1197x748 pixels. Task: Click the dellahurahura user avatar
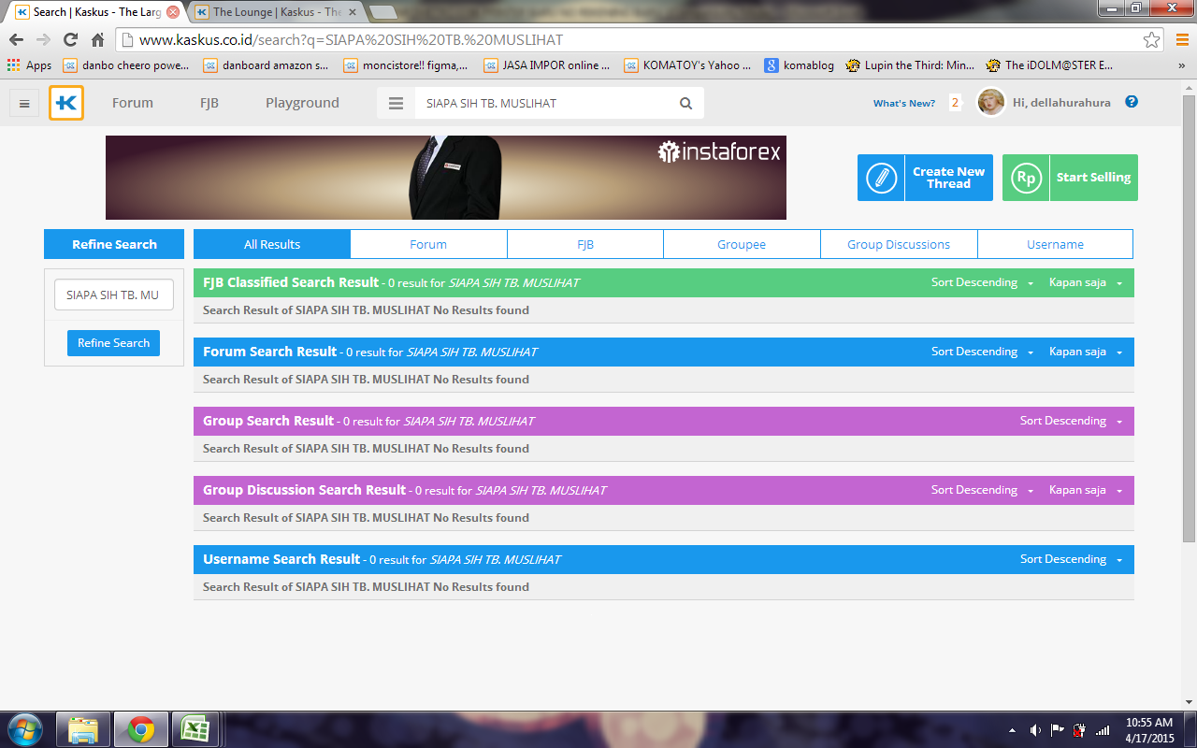coord(991,102)
